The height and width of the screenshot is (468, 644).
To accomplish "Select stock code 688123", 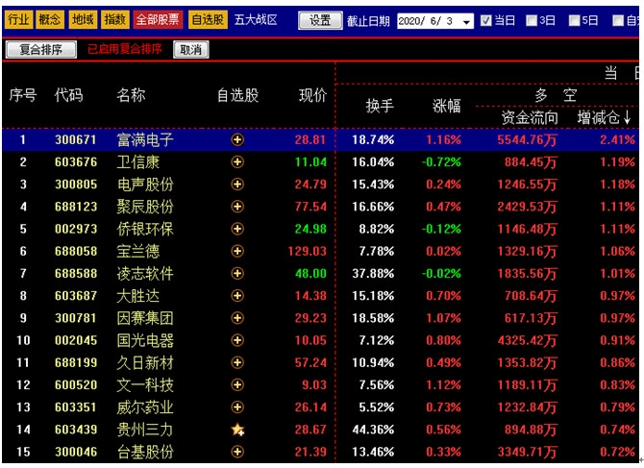I will 76,207.
